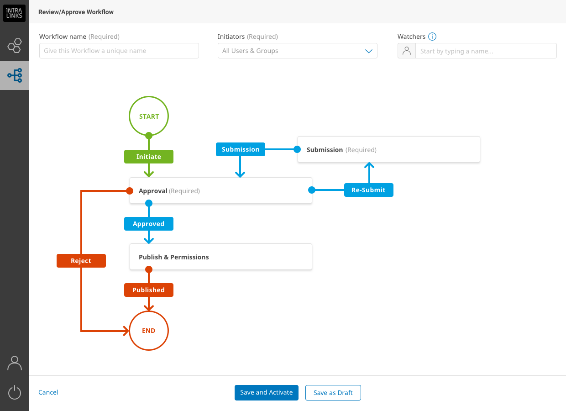Viewport: 566px width, 411px height.
Task: Click the person icon in Watchers field
Action: click(407, 51)
